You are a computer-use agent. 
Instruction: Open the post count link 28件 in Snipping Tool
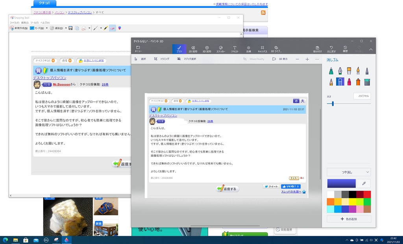click(x=105, y=84)
